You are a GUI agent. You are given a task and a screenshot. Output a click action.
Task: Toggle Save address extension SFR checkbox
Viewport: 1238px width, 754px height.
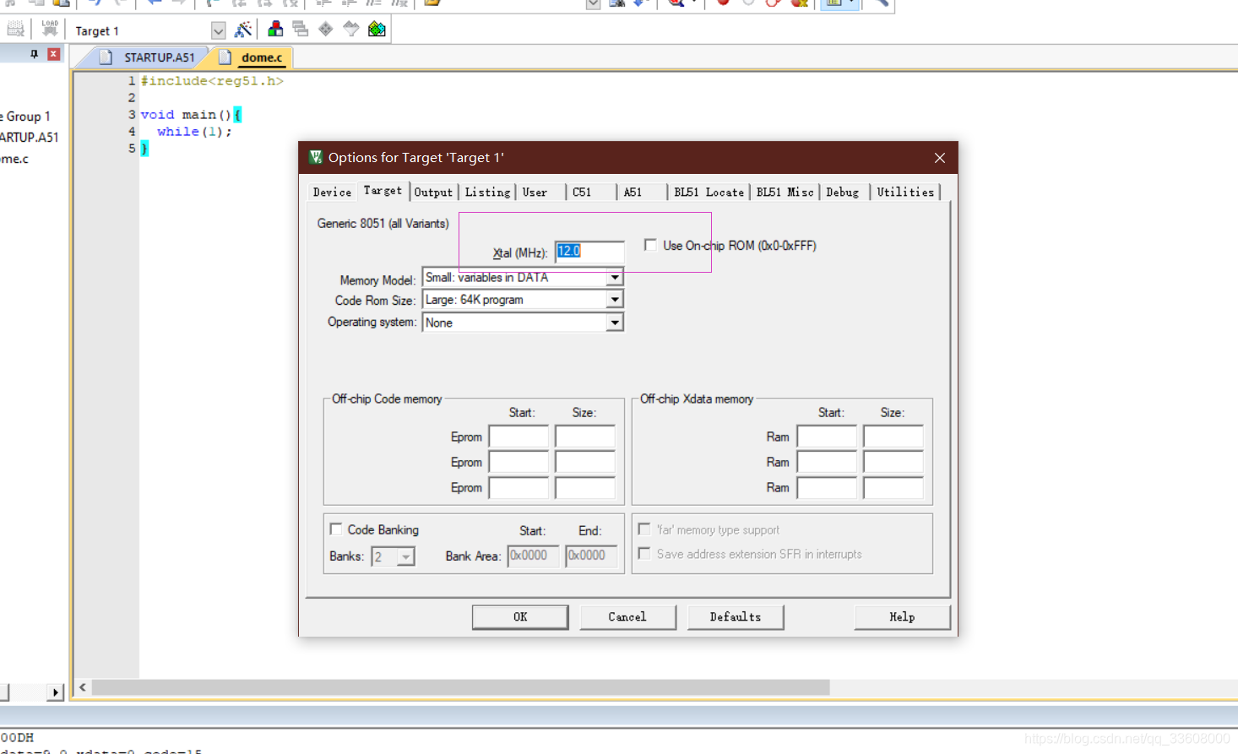click(x=644, y=554)
